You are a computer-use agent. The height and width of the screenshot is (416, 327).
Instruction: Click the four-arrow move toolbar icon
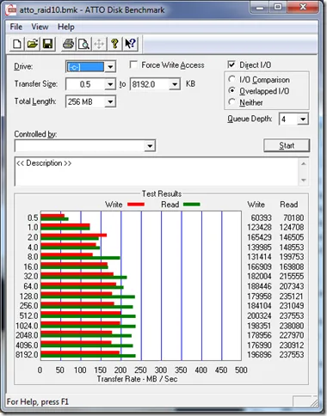click(99, 44)
